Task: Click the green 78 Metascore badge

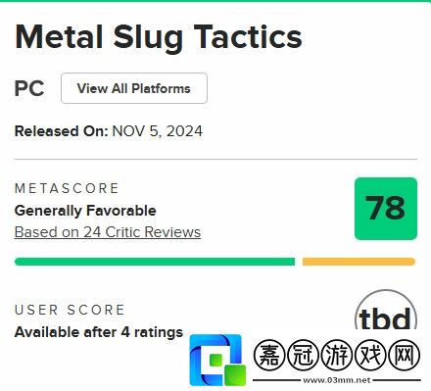Action: coord(386,209)
